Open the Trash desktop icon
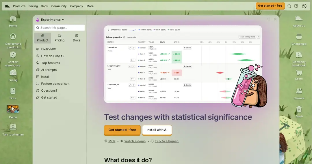The height and width of the screenshot is (164, 312). [x=299, y=112]
